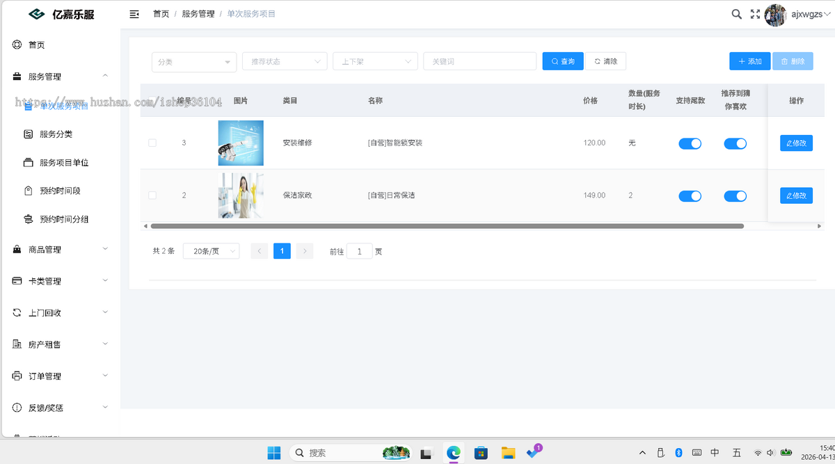Open the 推荐状态 dropdown filter
The image size is (835, 464).
tap(285, 61)
